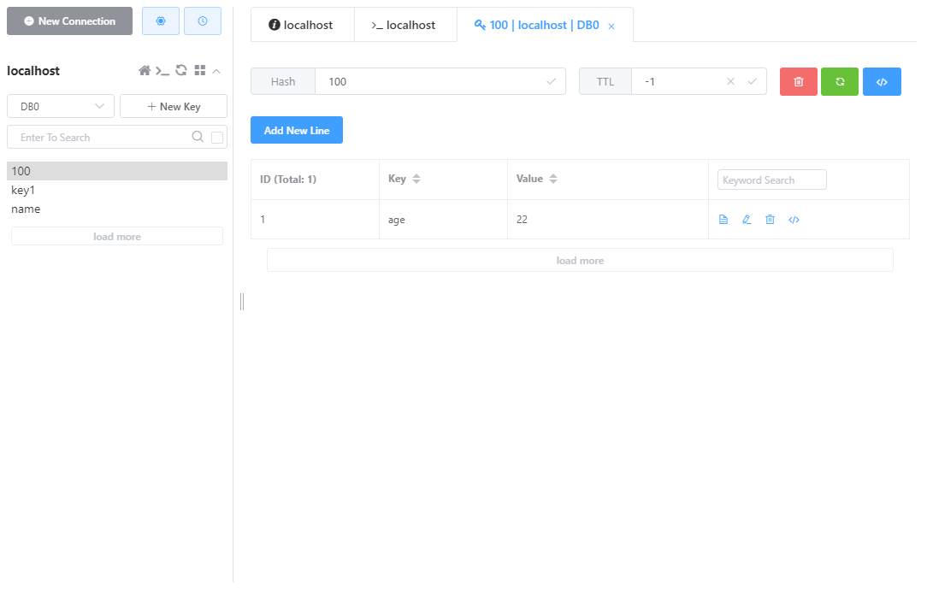Image resolution: width=927 pixels, height=589 pixels.
Task: Load more keys in sidebar
Action: coord(117,236)
